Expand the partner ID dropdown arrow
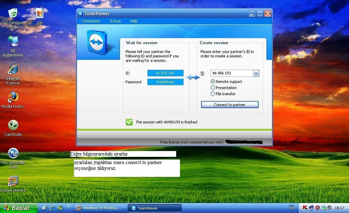349x213 pixels. (256, 73)
